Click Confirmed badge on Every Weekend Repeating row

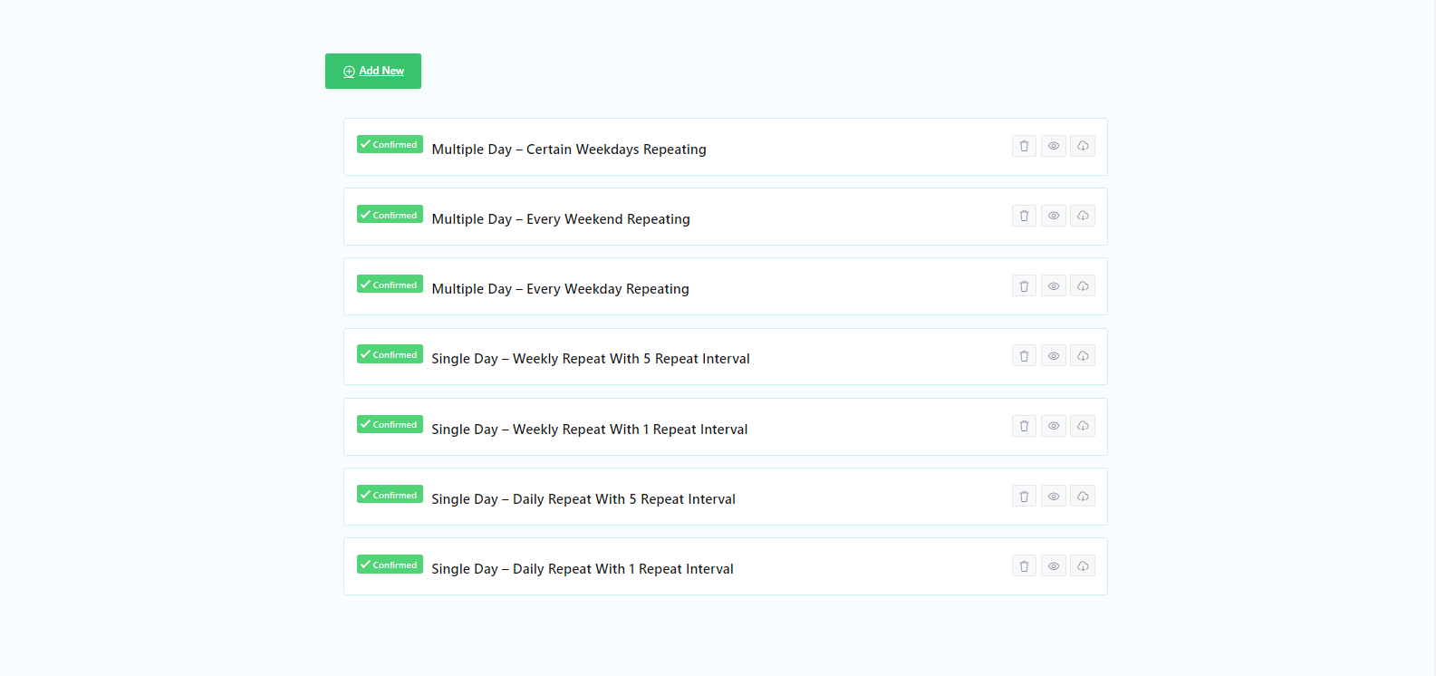point(390,215)
